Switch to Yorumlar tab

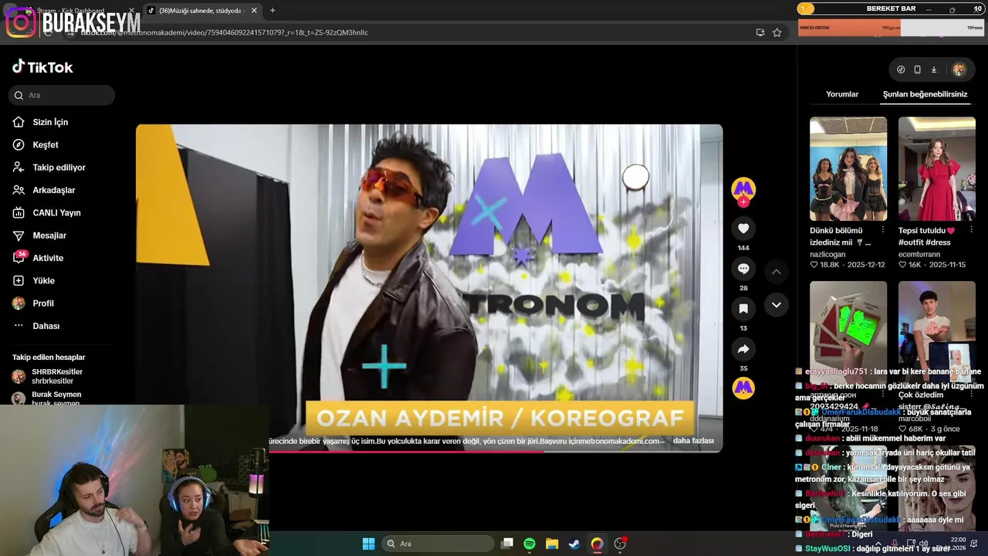842,94
